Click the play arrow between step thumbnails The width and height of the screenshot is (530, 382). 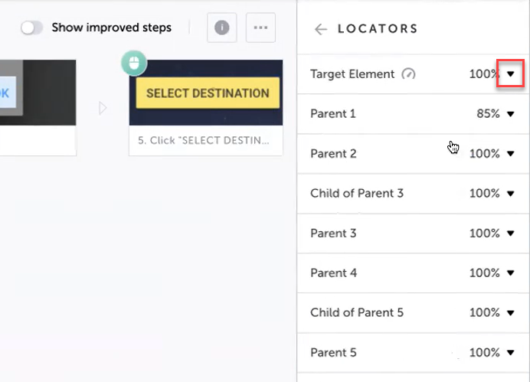(103, 108)
